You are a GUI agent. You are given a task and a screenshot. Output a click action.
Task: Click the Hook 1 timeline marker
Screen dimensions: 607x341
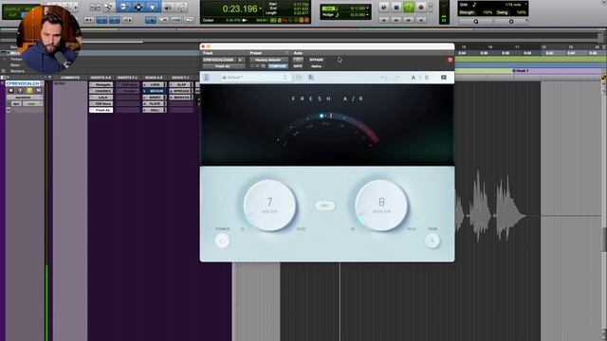521,71
